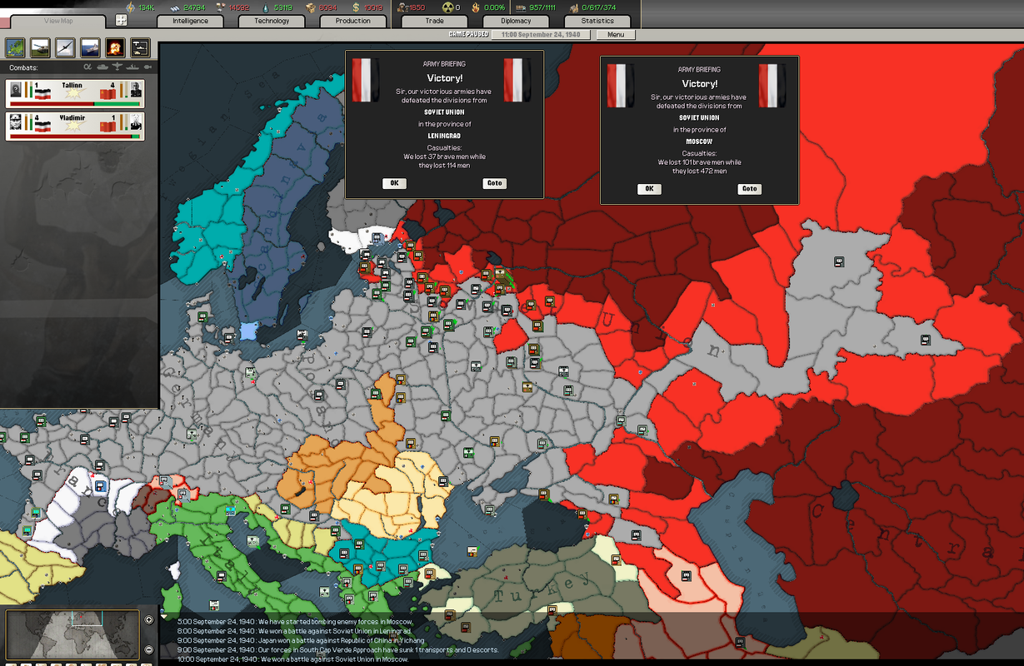Click the money dollar icon
1024x666 pixels.
click(x=356, y=7)
